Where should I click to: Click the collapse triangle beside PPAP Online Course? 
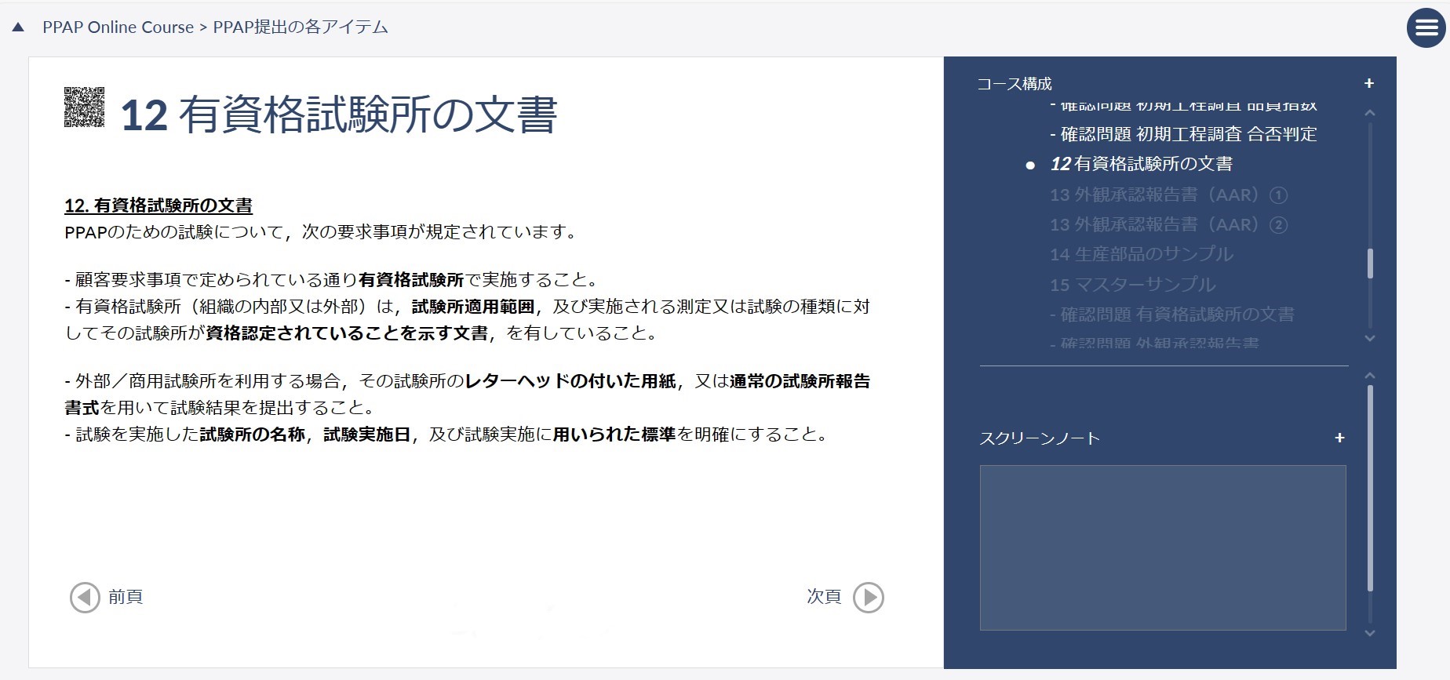point(18,27)
